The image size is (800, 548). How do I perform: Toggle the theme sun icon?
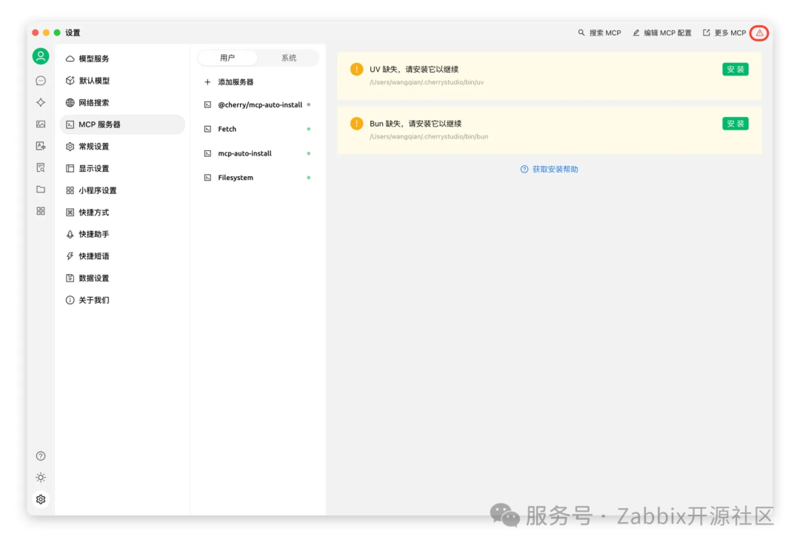click(41, 477)
